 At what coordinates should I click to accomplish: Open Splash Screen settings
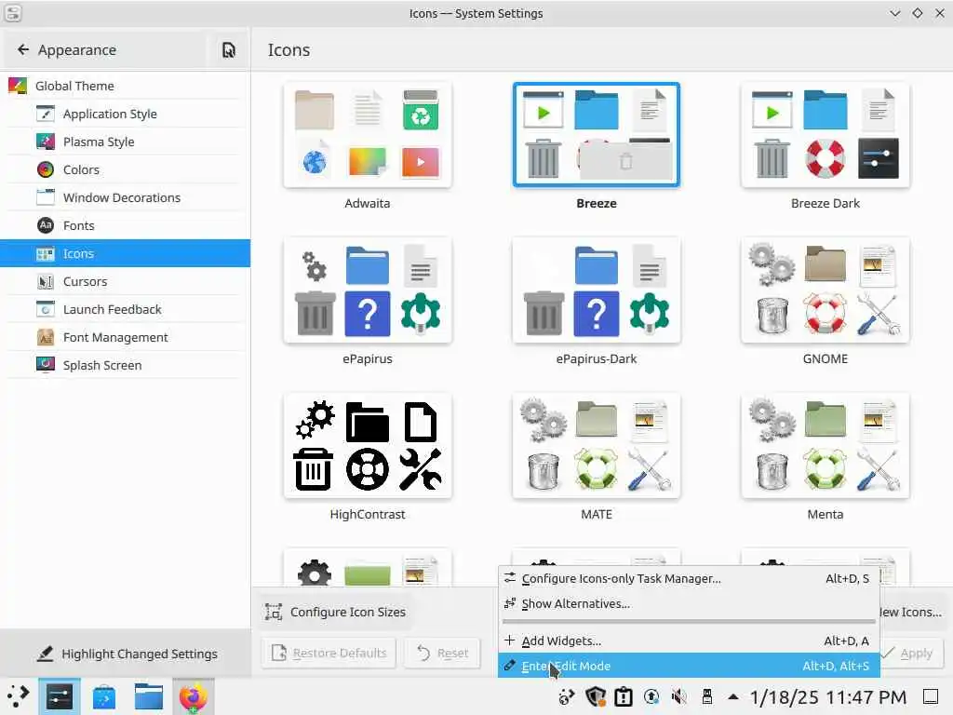pyautogui.click(x=125, y=365)
